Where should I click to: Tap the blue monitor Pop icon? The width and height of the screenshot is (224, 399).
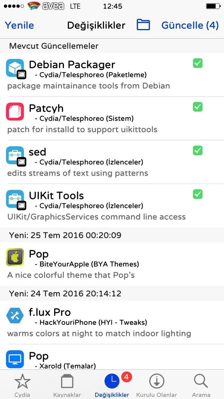15,359
